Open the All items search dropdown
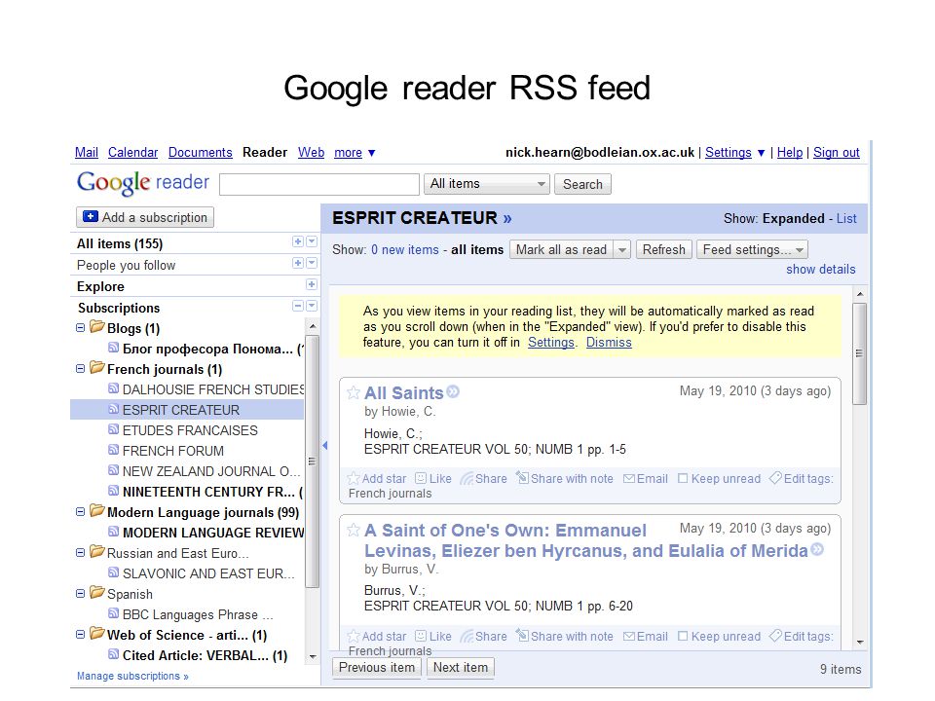This screenshot has height=701, width=935. click(x=487, y=184)
